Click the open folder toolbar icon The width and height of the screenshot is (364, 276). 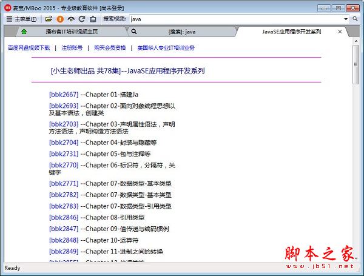tap(49, 19)
